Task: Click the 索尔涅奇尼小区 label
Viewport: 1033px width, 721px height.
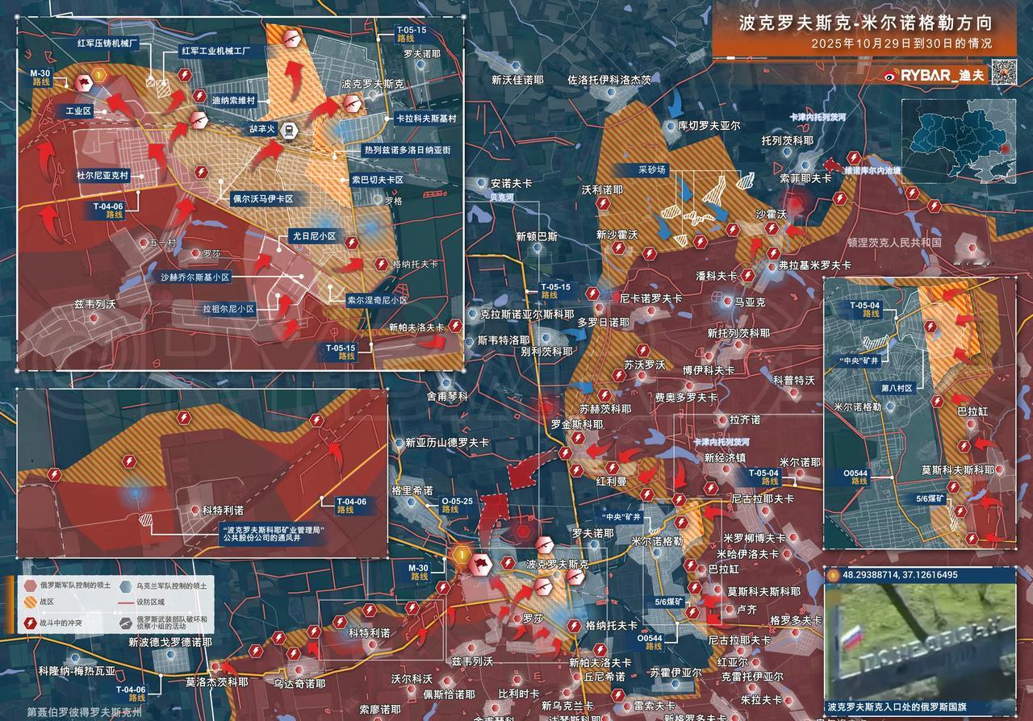Action: 377,299
